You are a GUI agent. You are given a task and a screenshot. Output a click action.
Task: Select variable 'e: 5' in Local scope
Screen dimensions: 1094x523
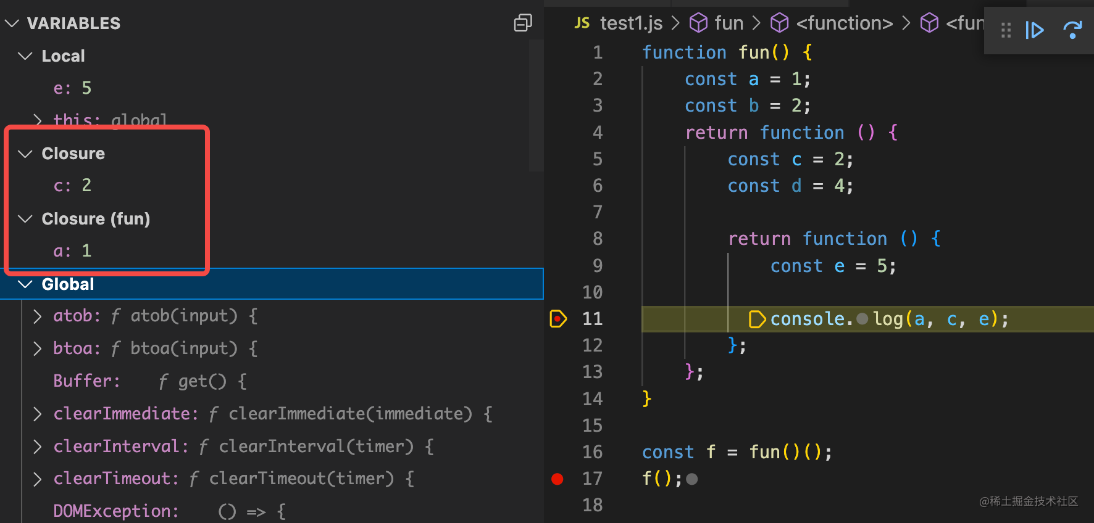(x=72, y=88)
